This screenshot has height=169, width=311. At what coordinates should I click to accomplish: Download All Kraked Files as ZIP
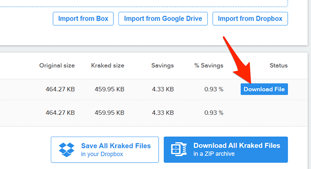click(x=226, y=150)
